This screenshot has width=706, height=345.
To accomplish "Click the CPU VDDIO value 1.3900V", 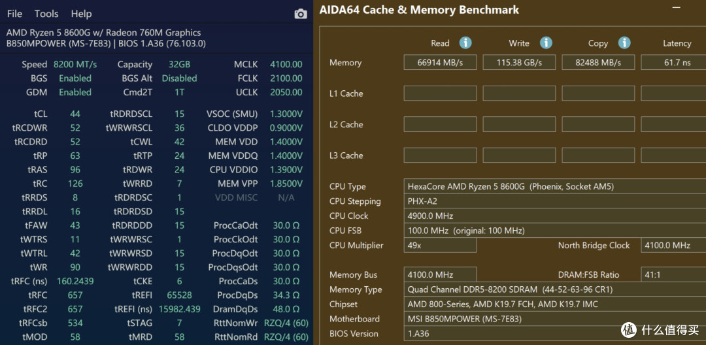I will click(286, 170).
